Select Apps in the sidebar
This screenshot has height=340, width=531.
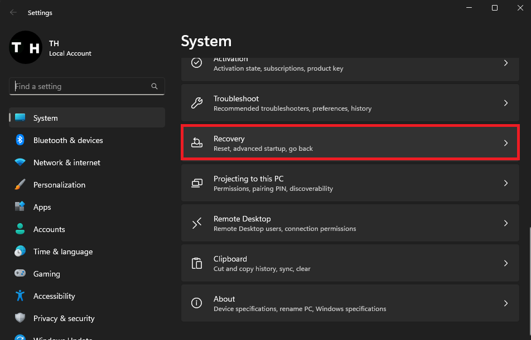pyautogui.click(x=42, y=207)
